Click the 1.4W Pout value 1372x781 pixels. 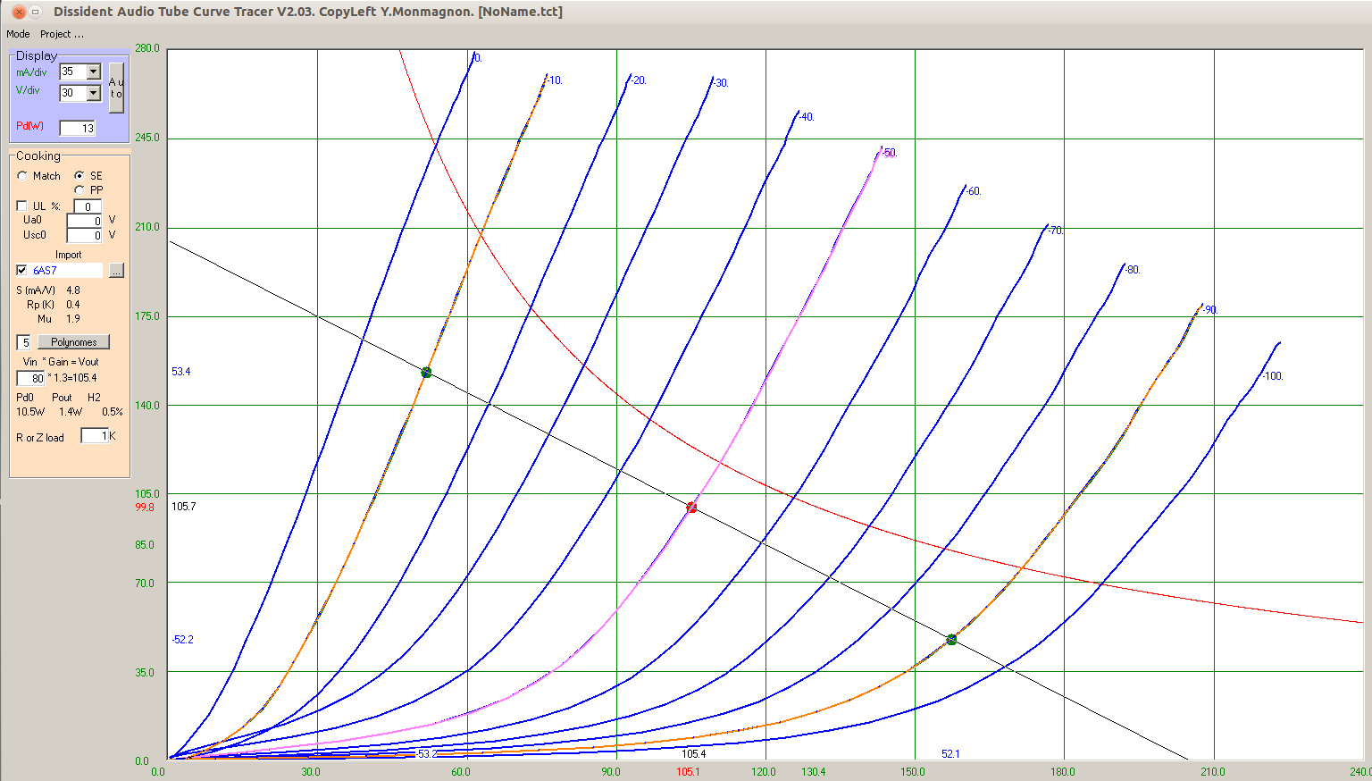(x=70, y=412)
